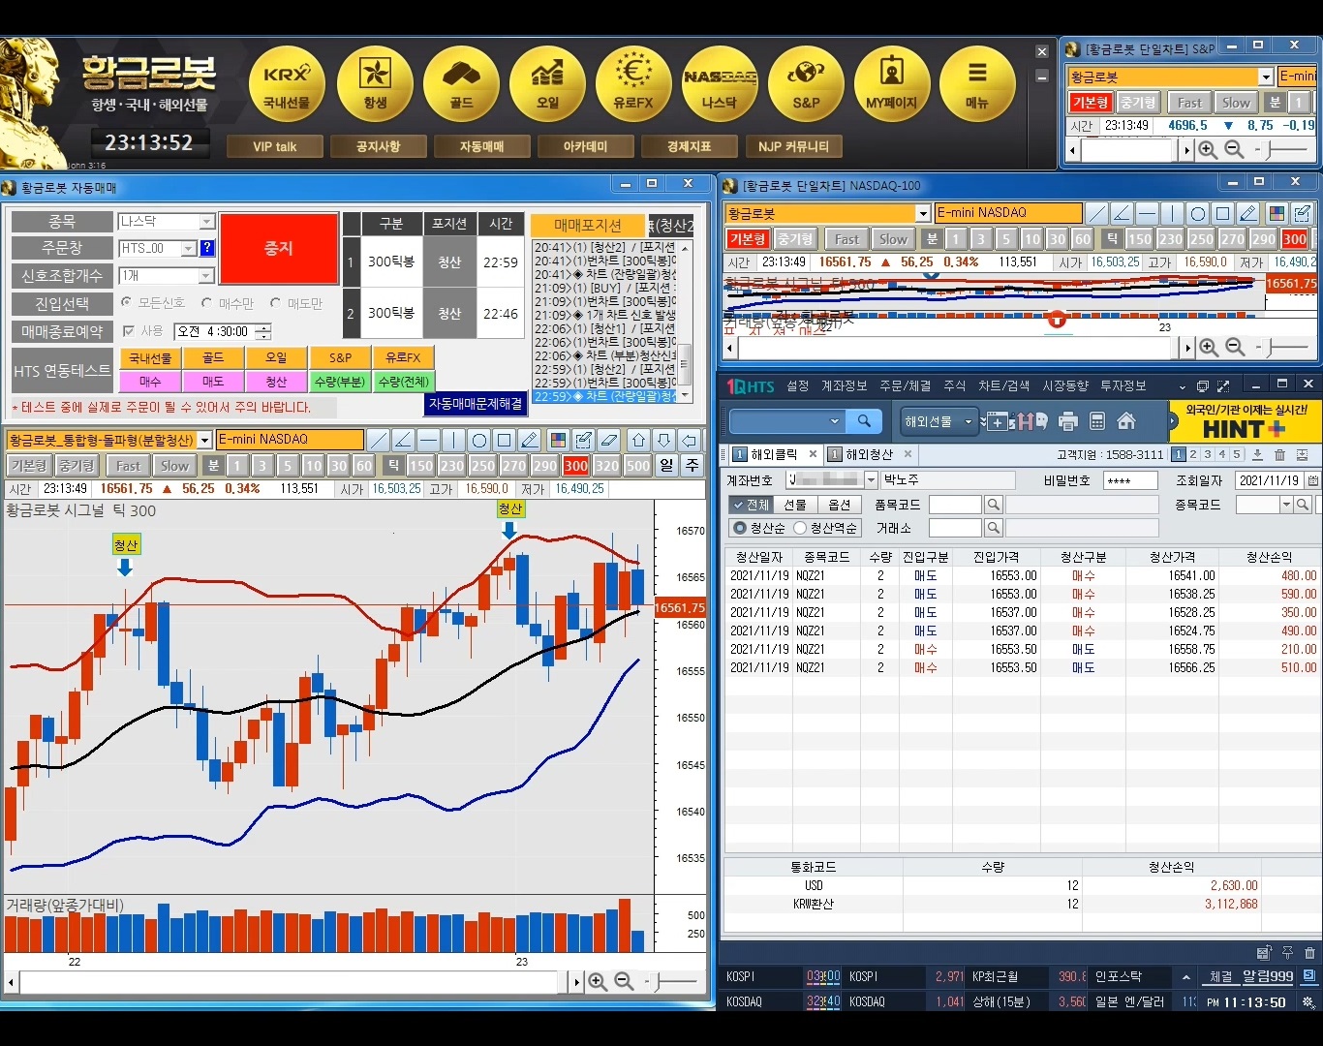Select 청산역순 radio button

(x=800, y=528)
